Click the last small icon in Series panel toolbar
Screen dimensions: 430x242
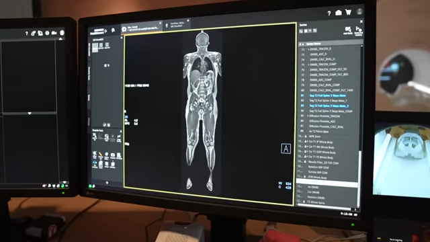pyautogui.click(x=315, y=30)
